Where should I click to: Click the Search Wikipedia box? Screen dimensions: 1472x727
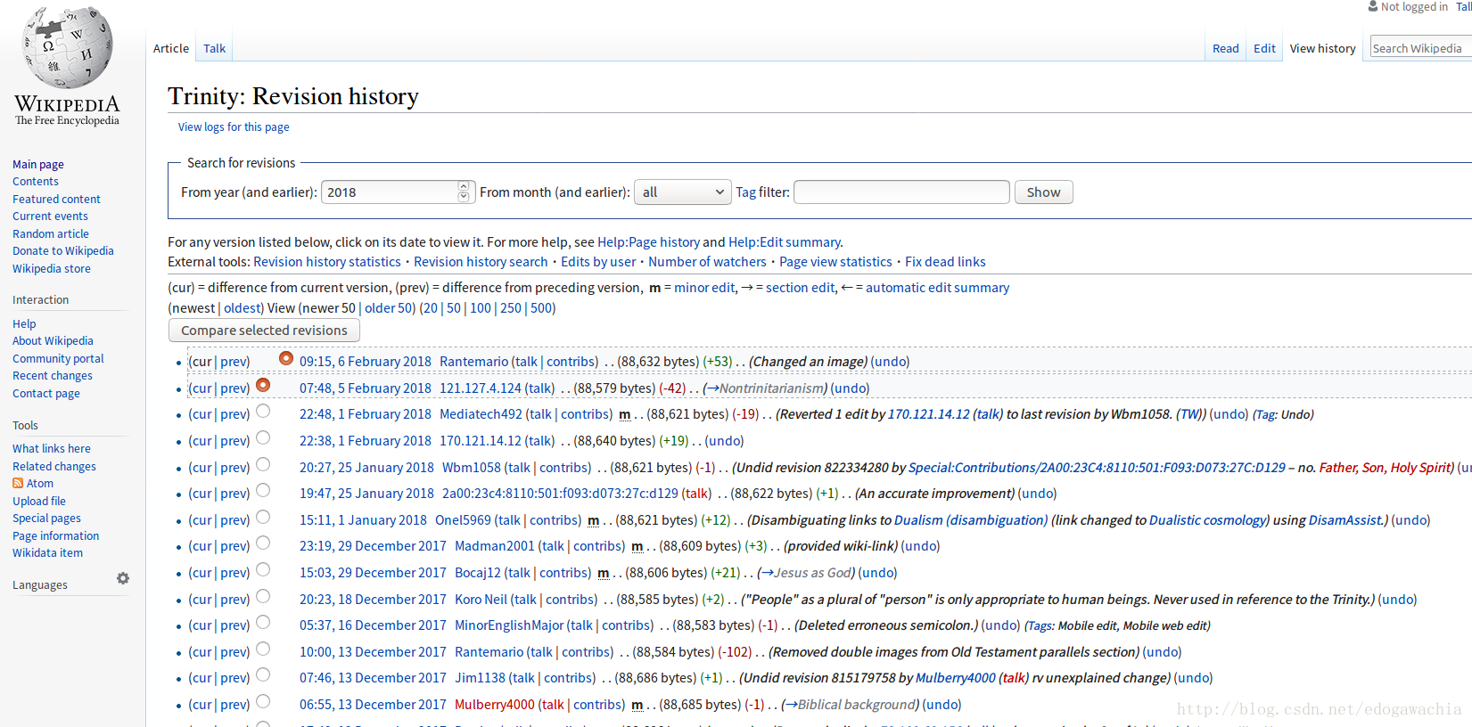[1420, 48]
